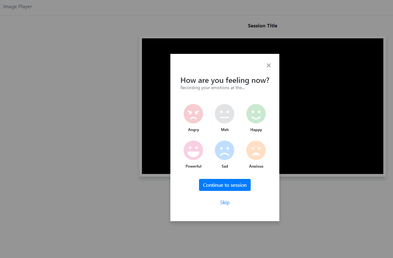Pick the Happy green smiley
393x258 pixels.
click(256, 114)
